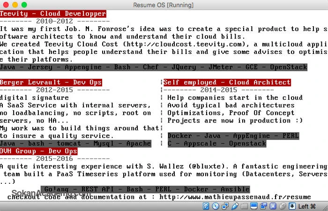Click the Berger Levrault - Dev Ops heading
328x211 pixels.
(x=51, y=82)
